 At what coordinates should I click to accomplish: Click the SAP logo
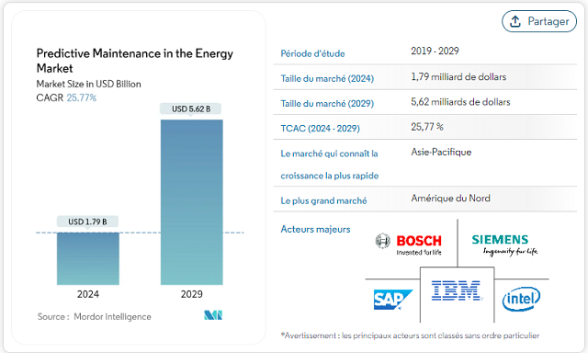pos(392,300)
